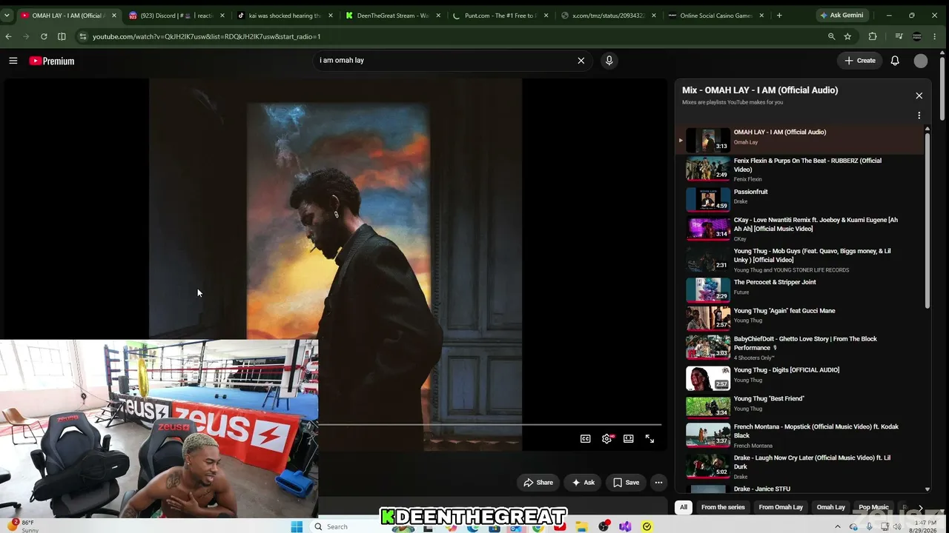Switch to the x.com/tmz tab
This screenshot has width=949, height=533.
tap(609, 16)
